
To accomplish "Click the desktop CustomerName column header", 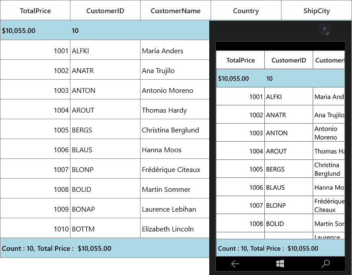I will (x=175, y=11).
